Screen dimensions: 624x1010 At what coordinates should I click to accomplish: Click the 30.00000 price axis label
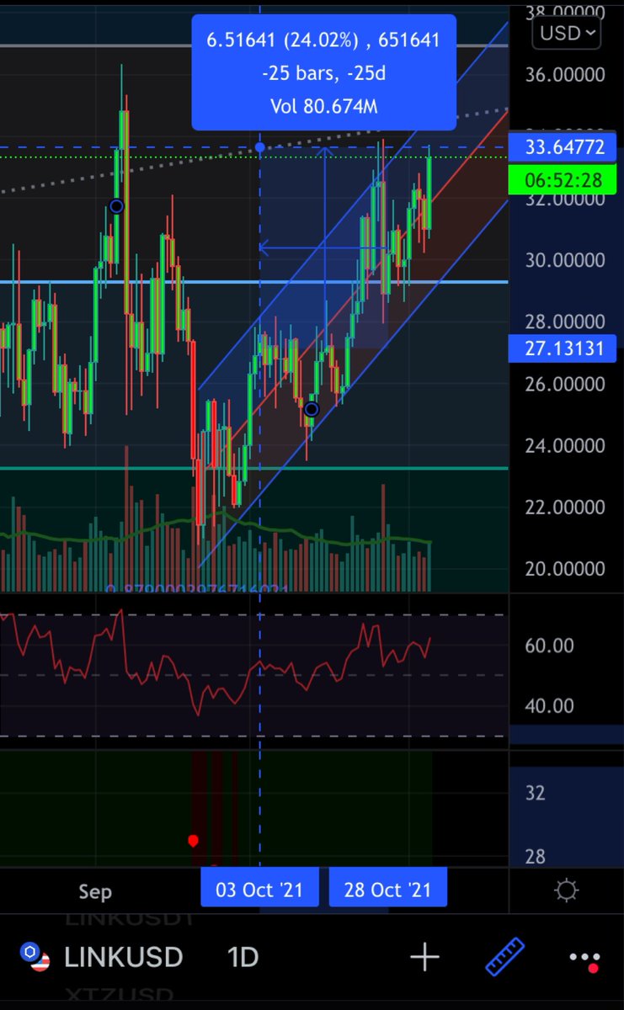[x=565, y=260]
